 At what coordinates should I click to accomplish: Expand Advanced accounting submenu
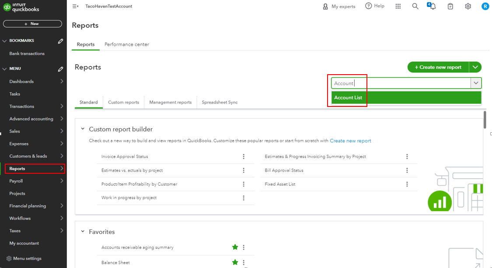tap(62, 119)
